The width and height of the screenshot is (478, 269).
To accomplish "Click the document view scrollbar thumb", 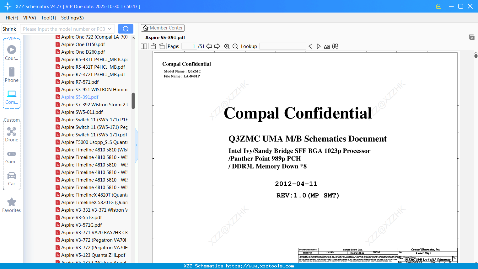I will (x=476, y=55).
